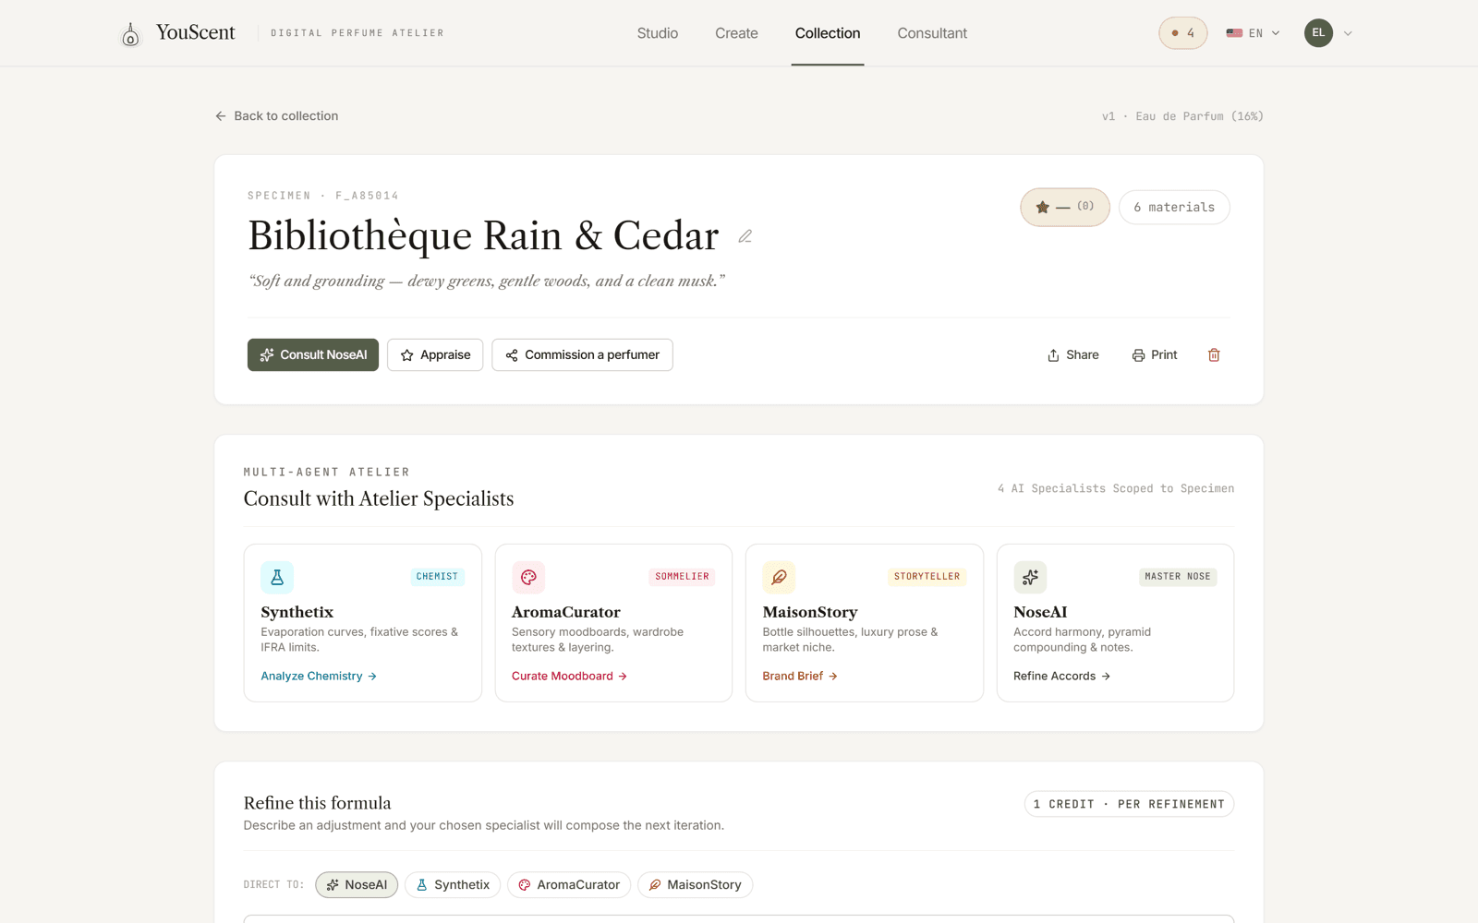Open the star rating badge showing (0)
1478x923 pixels.
(x=1065, y=207)
